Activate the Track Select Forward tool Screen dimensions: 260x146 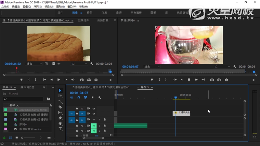click(60, 96)
